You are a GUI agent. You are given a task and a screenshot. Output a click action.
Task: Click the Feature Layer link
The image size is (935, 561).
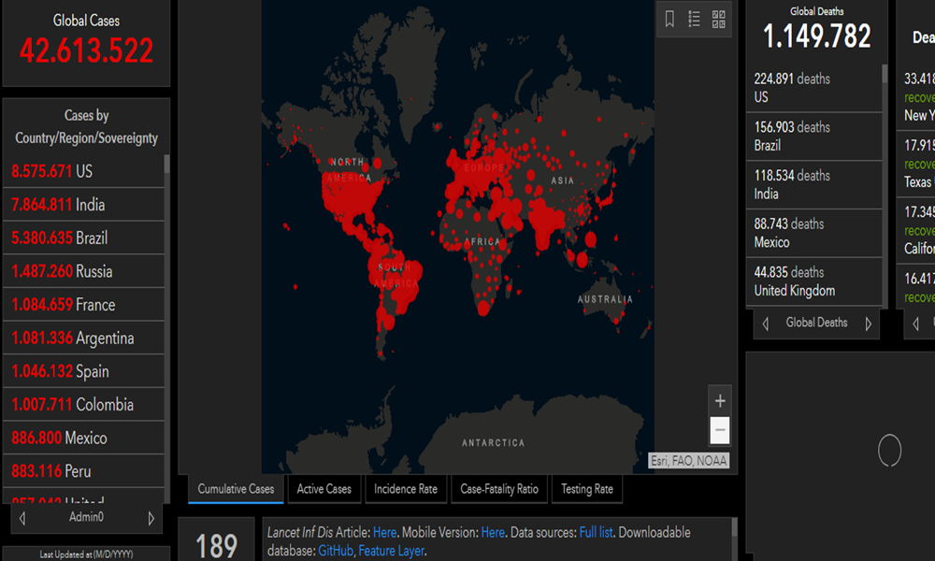tap(391, 552)
